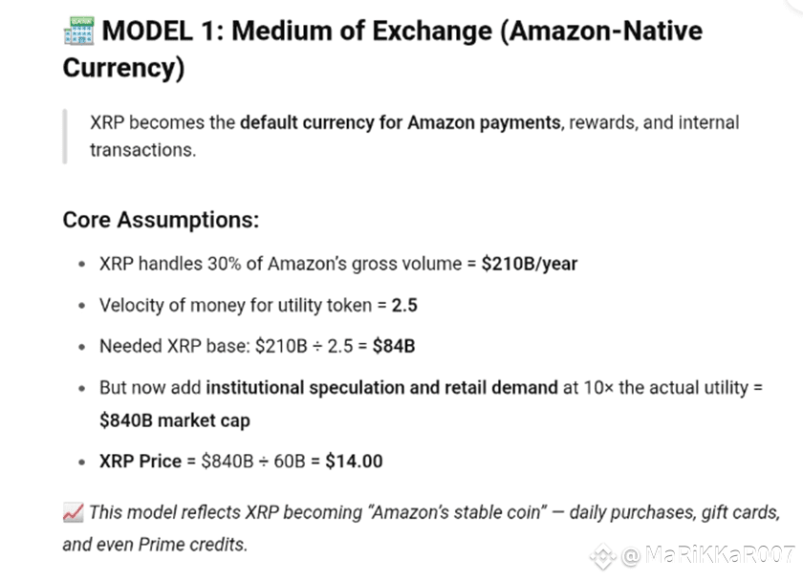Viewport: 803px width, 581px height.
Task: Click institutional speculation and retail demand phrase
Action: pos(381,388)
